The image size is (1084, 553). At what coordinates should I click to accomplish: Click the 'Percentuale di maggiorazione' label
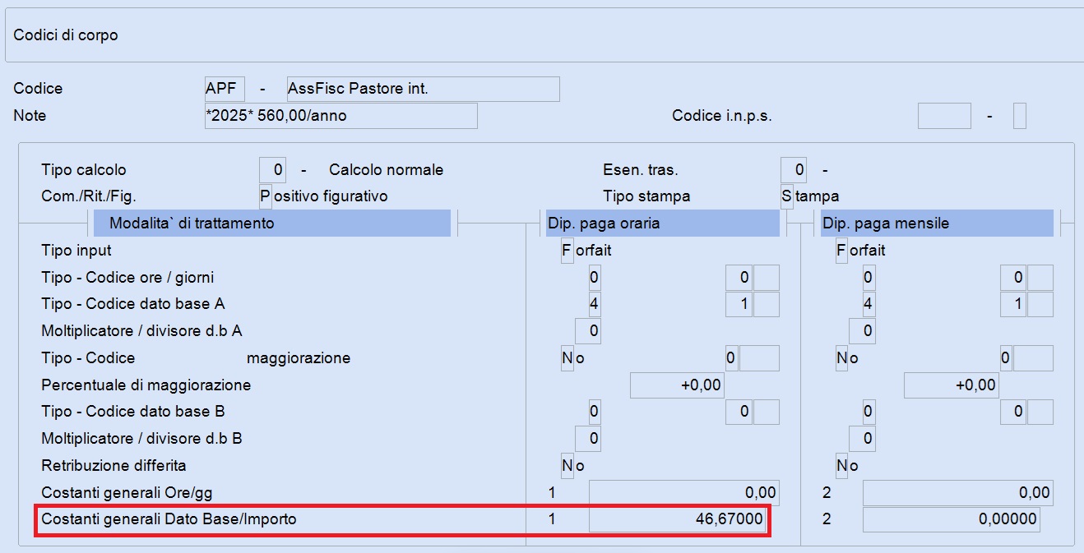(146, 385)
